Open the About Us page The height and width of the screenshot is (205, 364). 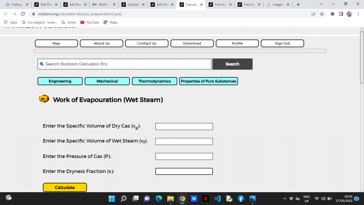(x=101, y=43)
